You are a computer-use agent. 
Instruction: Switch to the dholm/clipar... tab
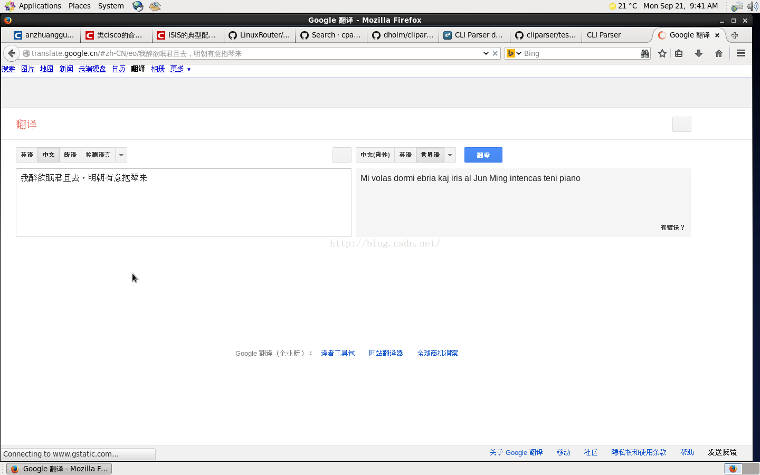click(x=403, y=35)
